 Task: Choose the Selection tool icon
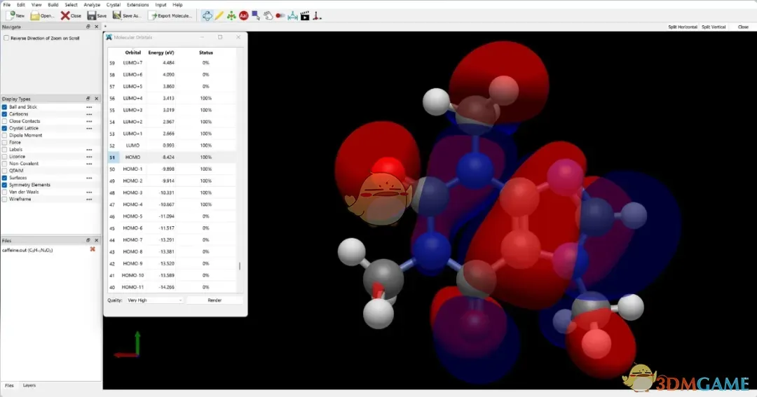[256, 15]
